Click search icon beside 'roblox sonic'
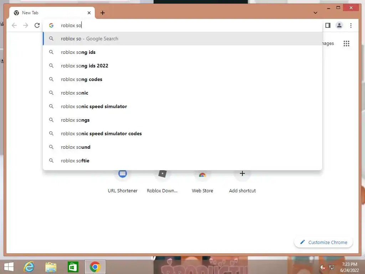The image size is (365, 274). [x=51, y=93]
